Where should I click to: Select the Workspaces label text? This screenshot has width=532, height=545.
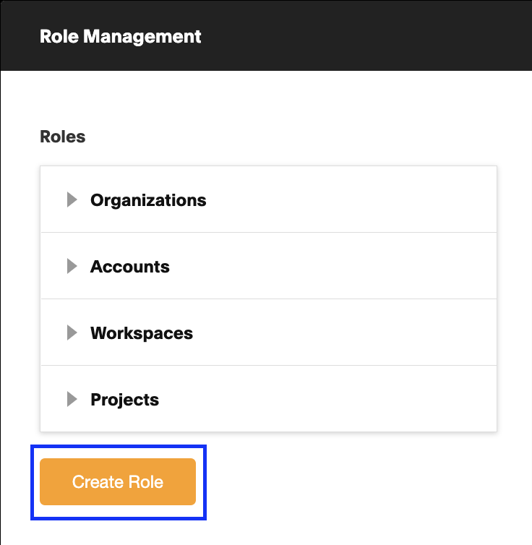[x=142, y=334]
